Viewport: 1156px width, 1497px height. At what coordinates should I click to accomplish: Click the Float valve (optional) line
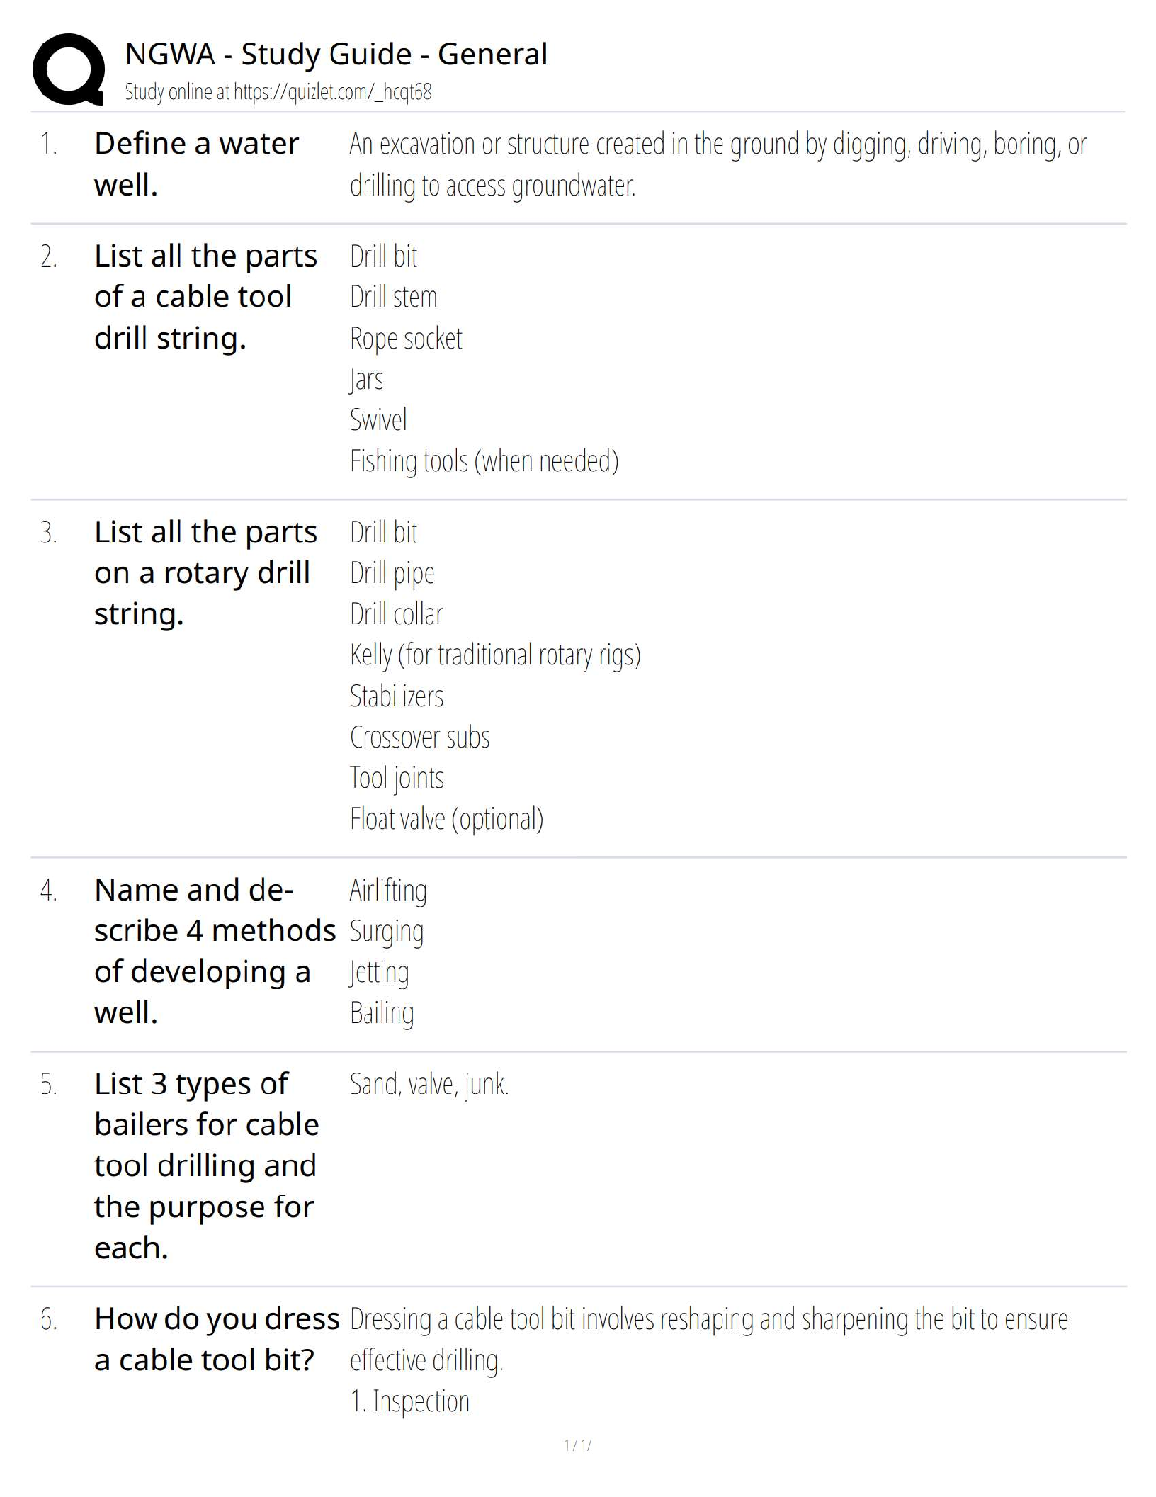(x=447, y=818)
